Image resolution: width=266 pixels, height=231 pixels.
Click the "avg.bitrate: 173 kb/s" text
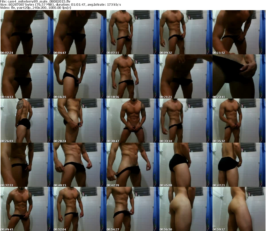(104, 5)
